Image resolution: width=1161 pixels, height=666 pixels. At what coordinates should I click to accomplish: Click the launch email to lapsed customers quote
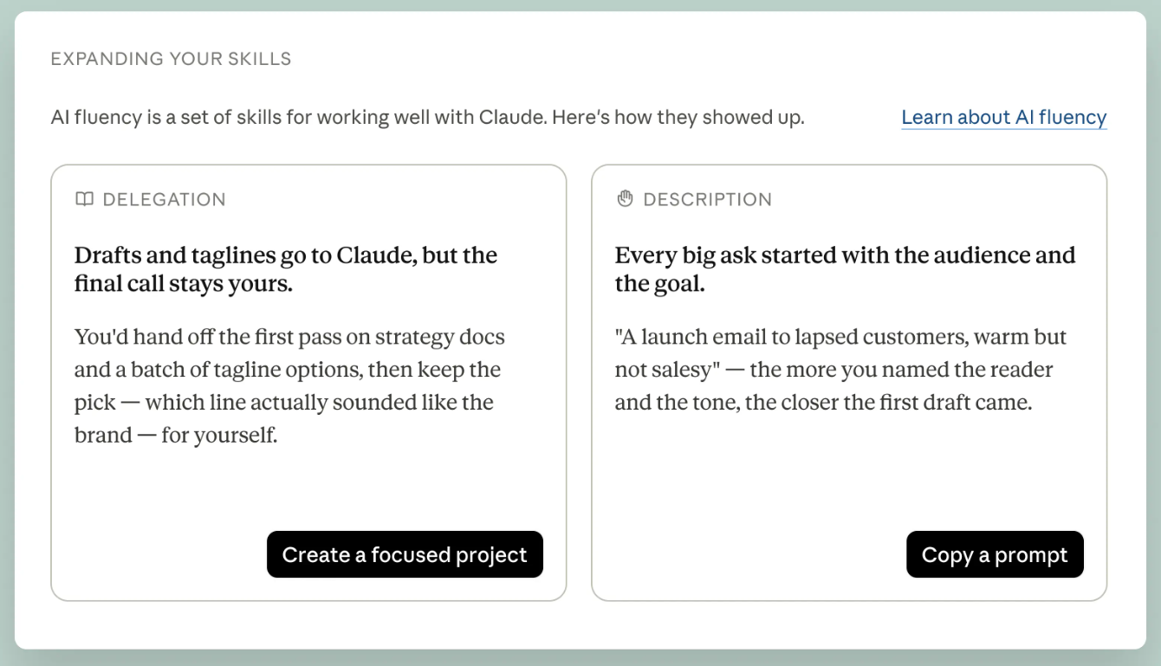[x=840, y=370]
